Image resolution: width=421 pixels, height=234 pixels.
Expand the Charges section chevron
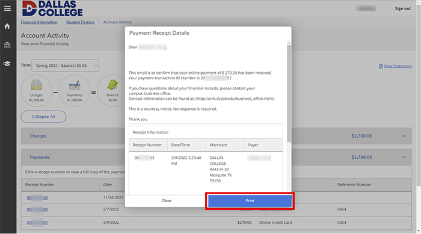(x=404, y=136)
